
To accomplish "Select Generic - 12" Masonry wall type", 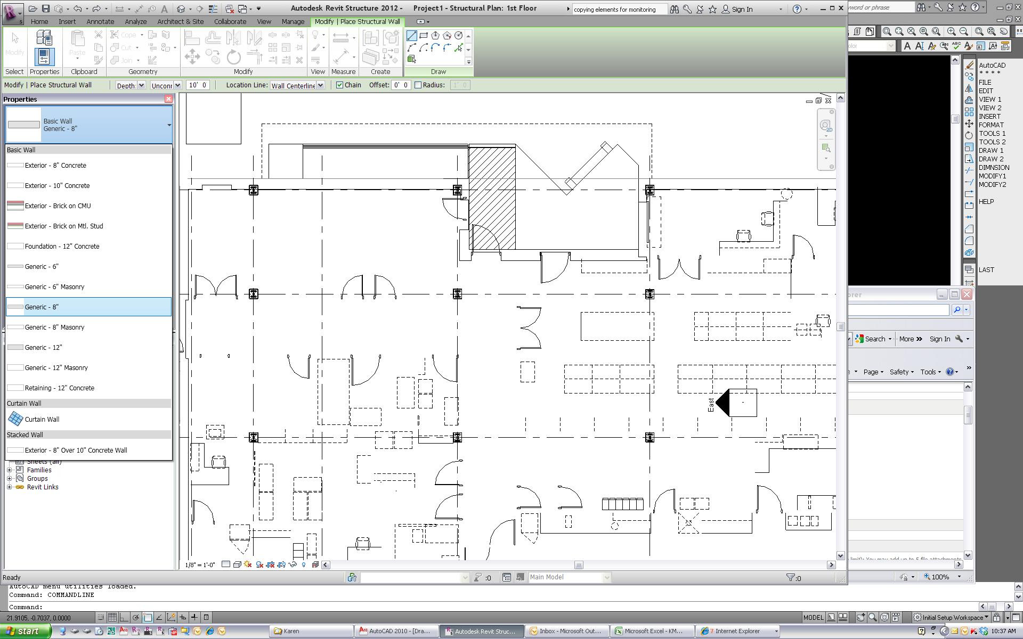I will [89, 367].
